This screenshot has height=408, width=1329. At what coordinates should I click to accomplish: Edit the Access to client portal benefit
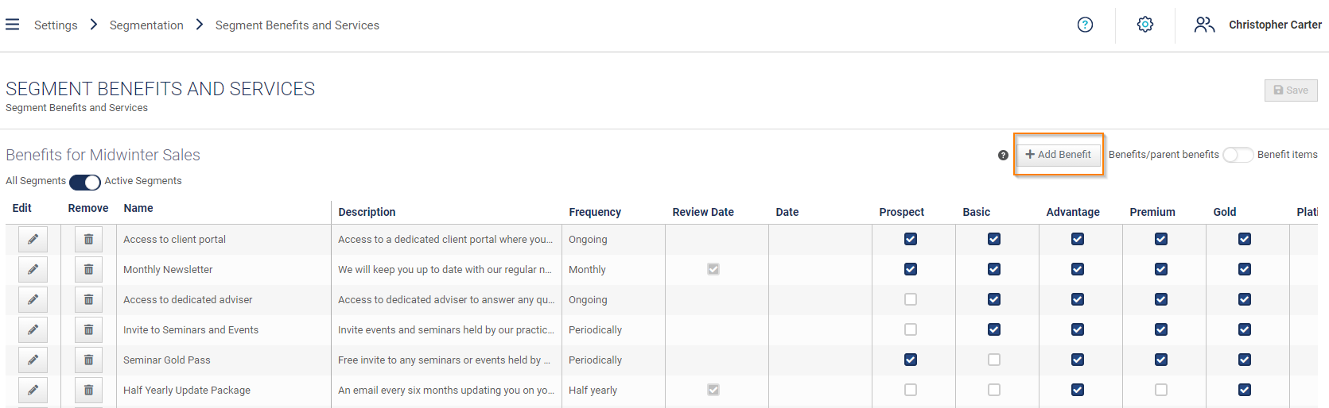(33, 239)
